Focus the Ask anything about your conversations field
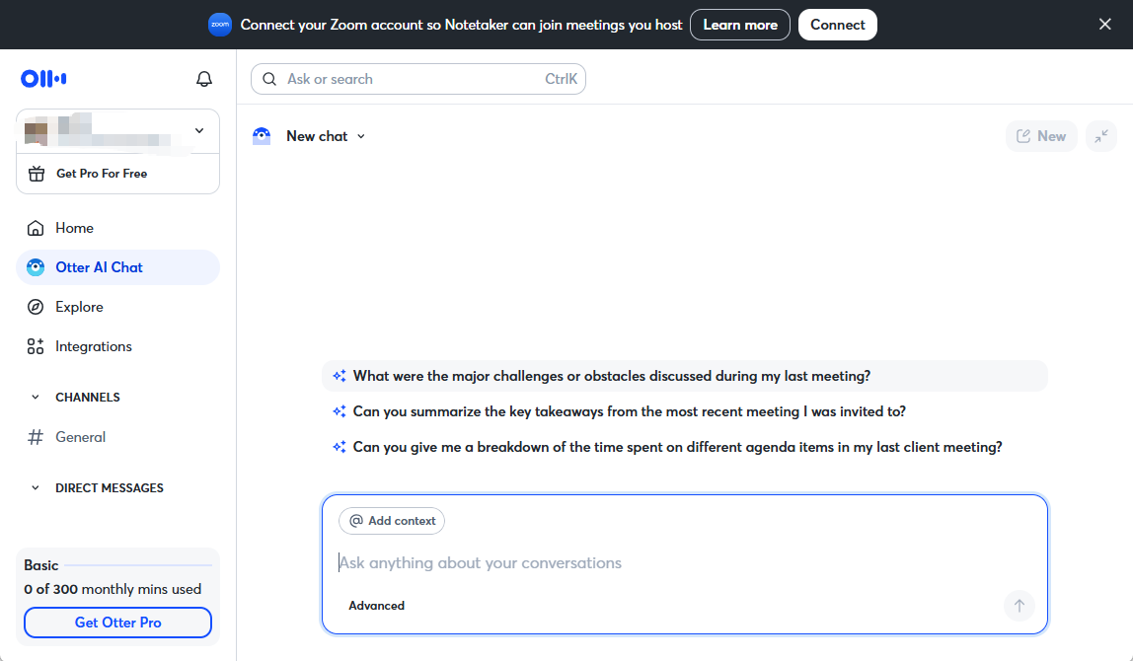1133x661 pixels. pos(684,562)
